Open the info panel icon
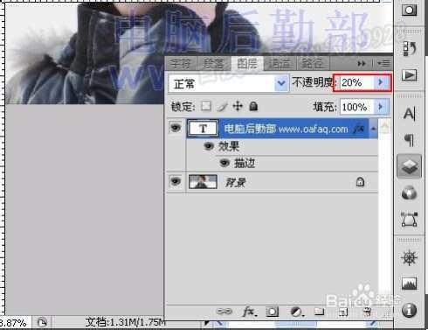This screenshot has height=330, width=428. [409, 310]
